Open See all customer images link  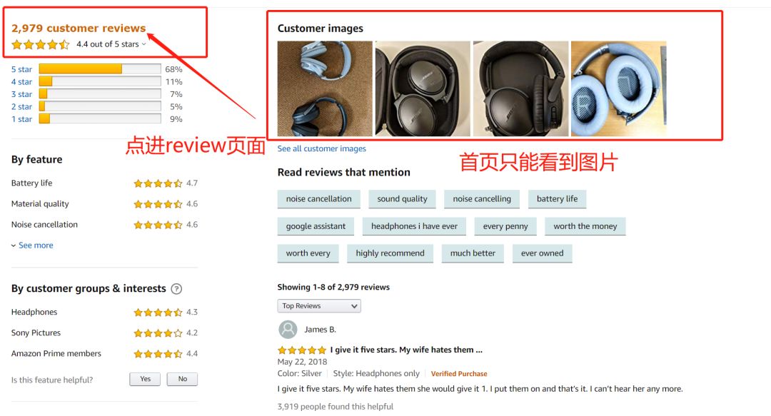(x=321, y=148)
